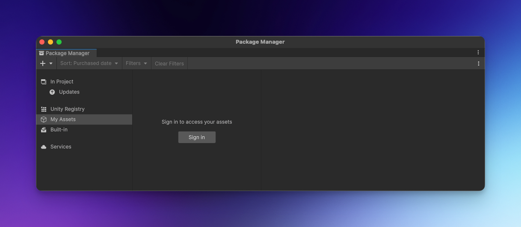Click the In Project window icon
Image resolution: width=521 pixels, height=227 pixels.
[x=44, y=81]
